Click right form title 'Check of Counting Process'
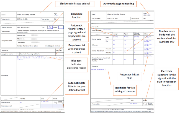The width and height of the screenshot is (180, 113). coord(116,14)
